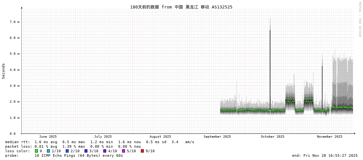Click the October 2025 axis label
This screenshot has width=363, height=160.
(273, 137)
